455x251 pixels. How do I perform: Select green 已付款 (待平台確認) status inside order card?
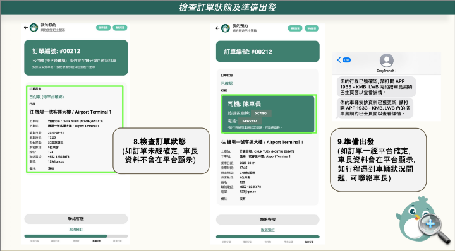46,97
